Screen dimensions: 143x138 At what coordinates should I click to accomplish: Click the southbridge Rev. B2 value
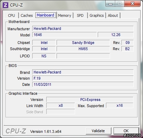pos(128,49)
